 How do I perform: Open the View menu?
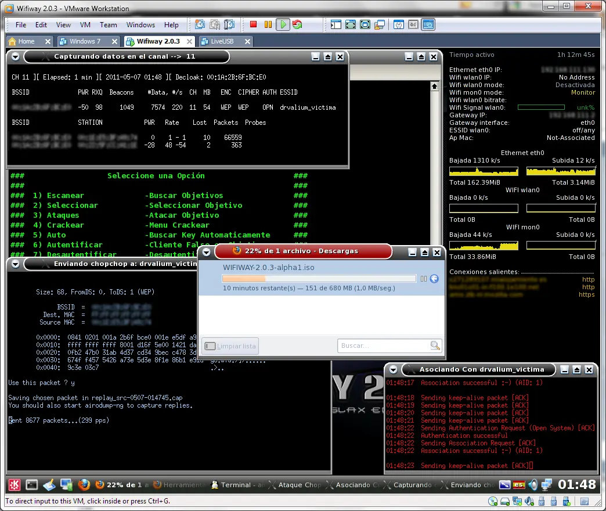[63, 25]
